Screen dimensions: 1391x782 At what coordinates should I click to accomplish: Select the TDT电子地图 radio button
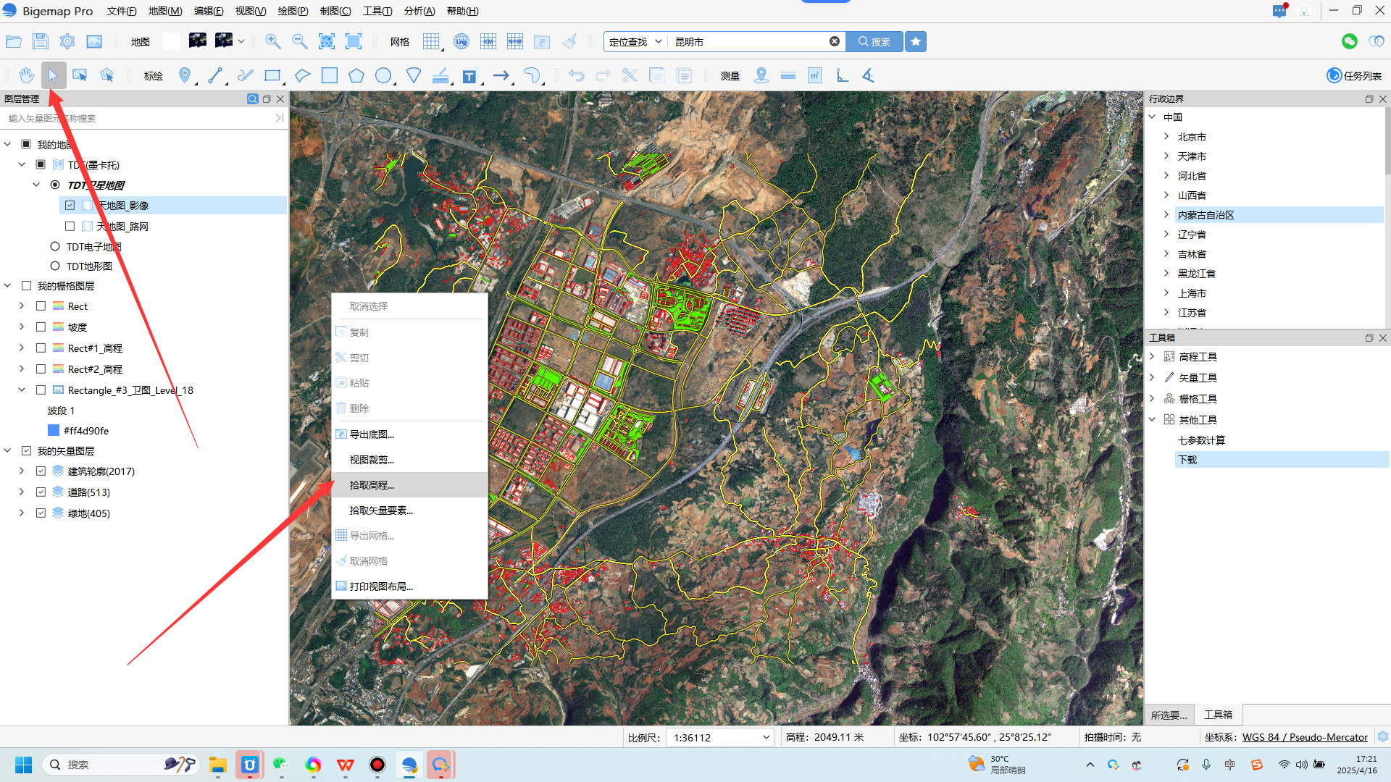[x=55, y=247]
